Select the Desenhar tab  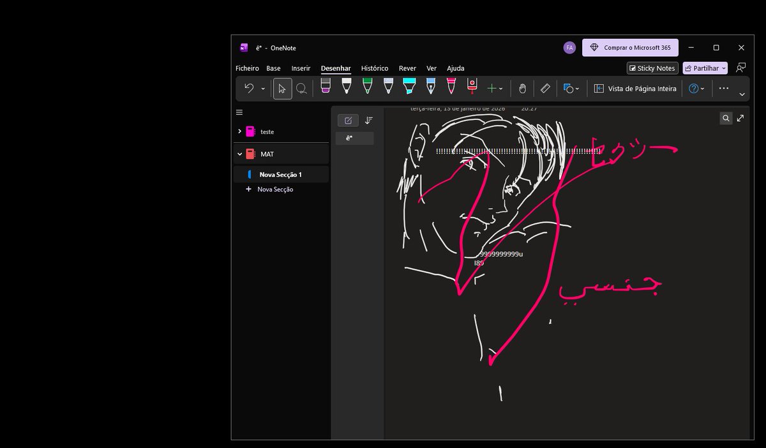point(336,68)
